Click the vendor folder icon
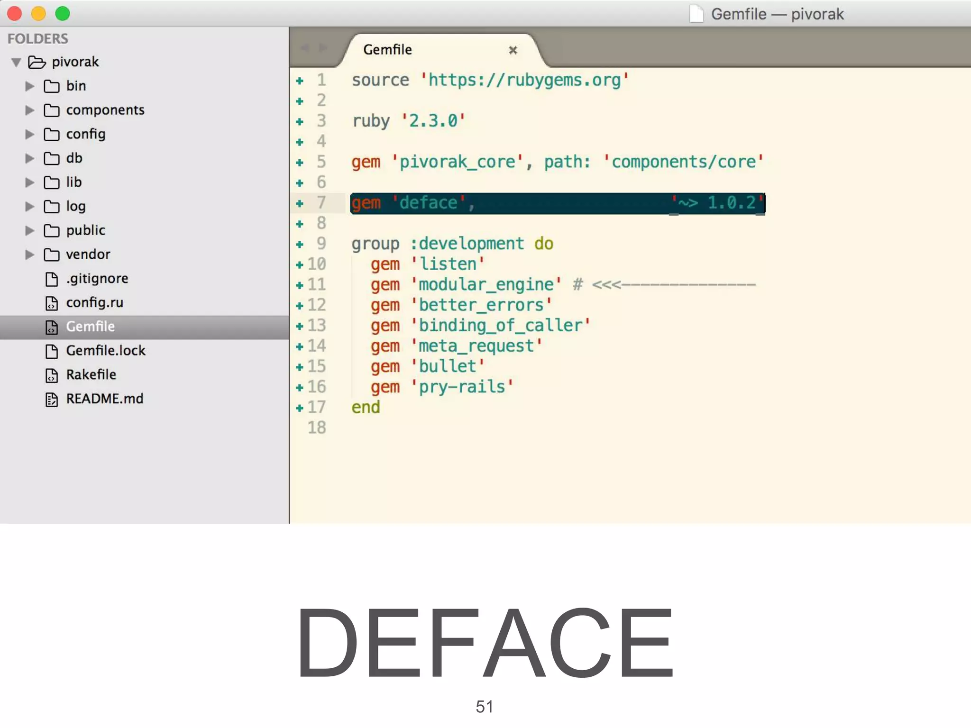The width and height of the screenshot is (971, 728). click(x=52, y=255)
